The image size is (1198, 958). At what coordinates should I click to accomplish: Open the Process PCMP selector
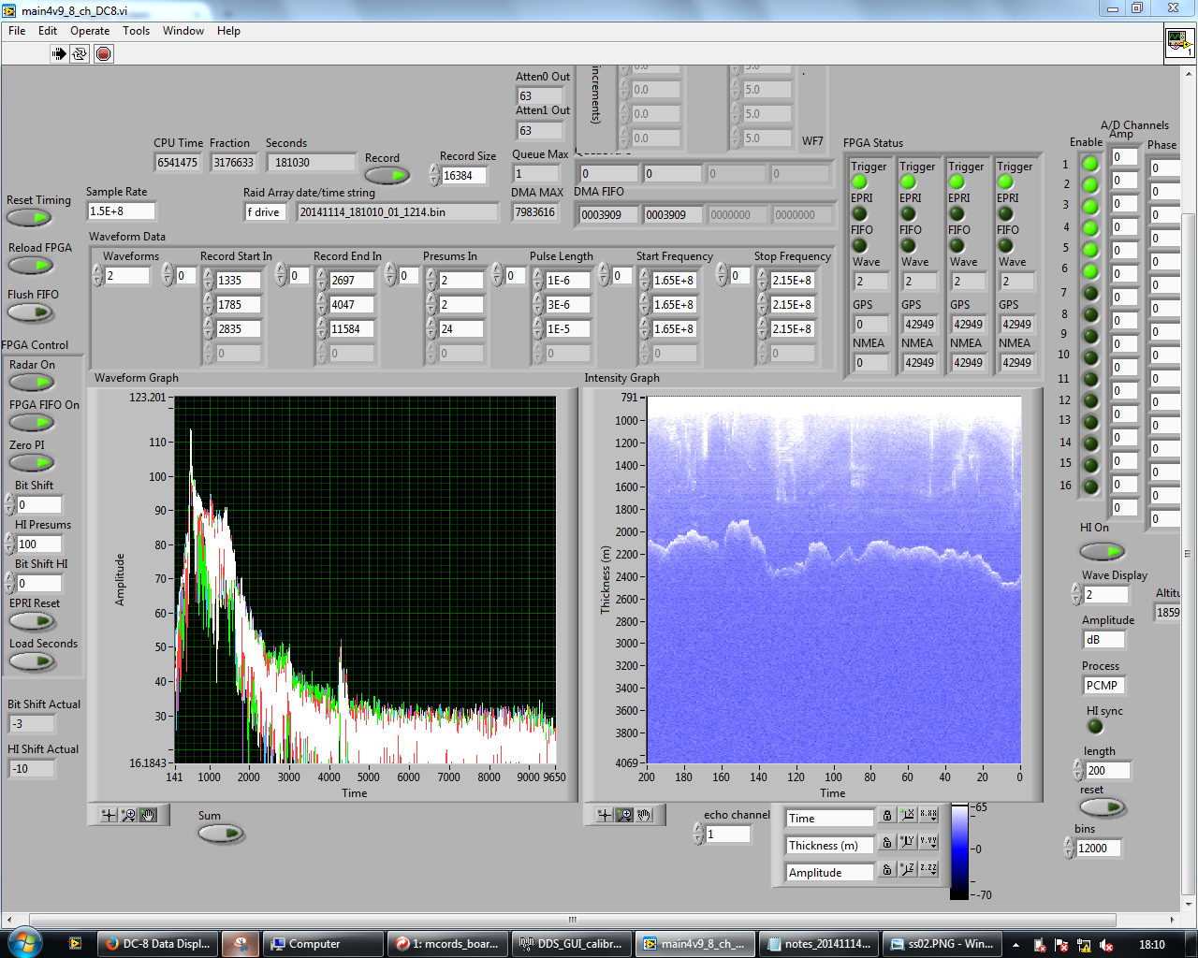pos(1103,686)
